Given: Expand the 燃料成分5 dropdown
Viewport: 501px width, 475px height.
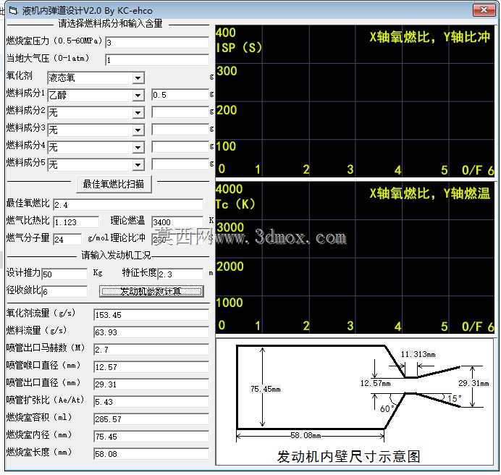Looking at the screenshot, I should click(138, 165).
